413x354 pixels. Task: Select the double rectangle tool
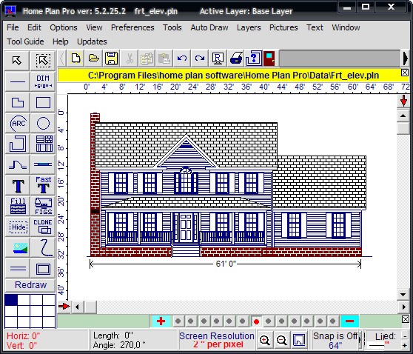coord(43,269)
